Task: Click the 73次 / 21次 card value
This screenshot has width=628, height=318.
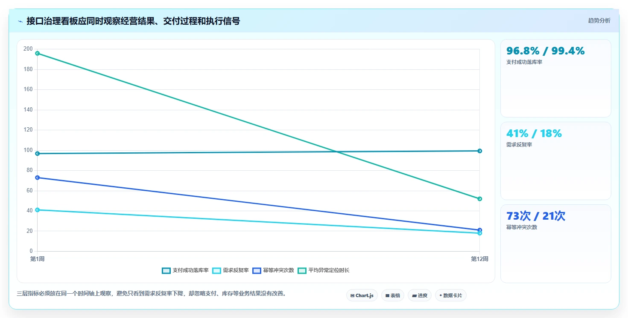Action: tap(535, 216)
